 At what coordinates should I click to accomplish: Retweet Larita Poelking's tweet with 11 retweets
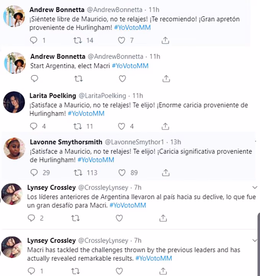(77, 126)
